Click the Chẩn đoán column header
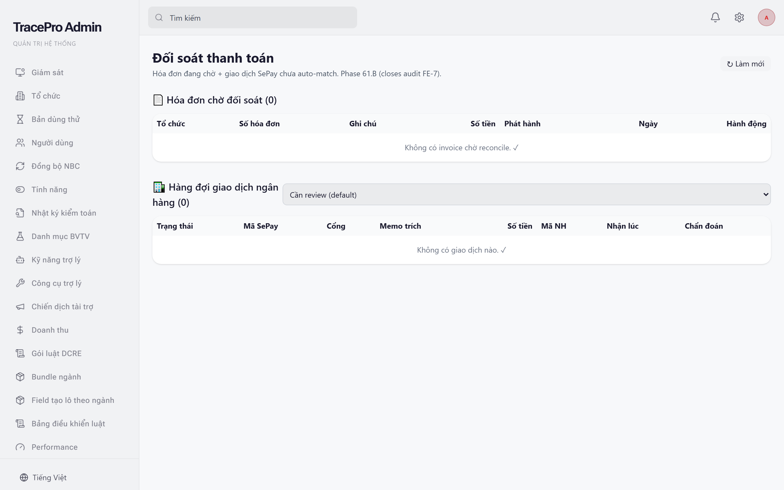784x490 pixels. click(x=704, y=226)
